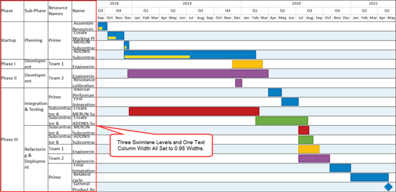The width and height of the screenshot is (396, 192).
Task: Click the 2018 year header
Action: pos(114,3)
